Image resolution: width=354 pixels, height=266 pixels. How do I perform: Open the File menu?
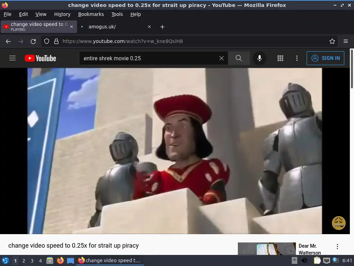8,14
